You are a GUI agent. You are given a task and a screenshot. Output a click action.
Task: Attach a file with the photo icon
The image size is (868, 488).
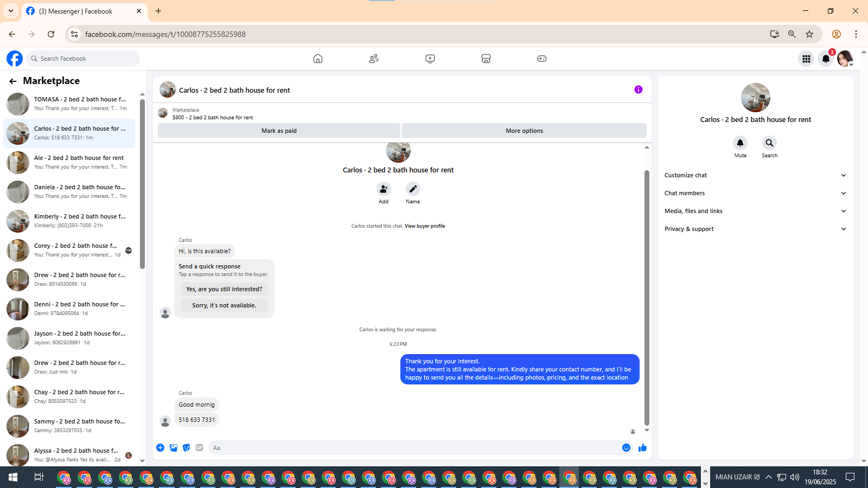coord(174,447)
